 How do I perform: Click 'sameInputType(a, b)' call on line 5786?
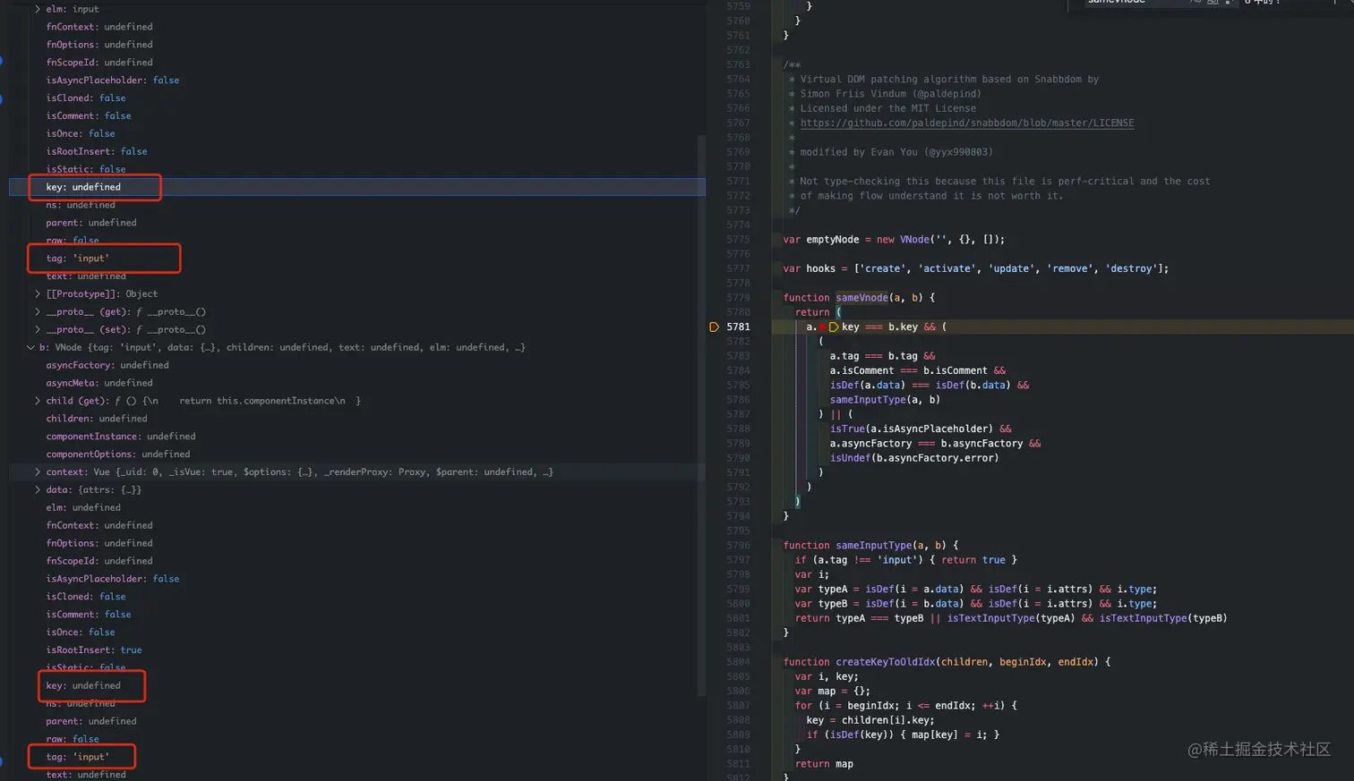(x=885, y=400)
